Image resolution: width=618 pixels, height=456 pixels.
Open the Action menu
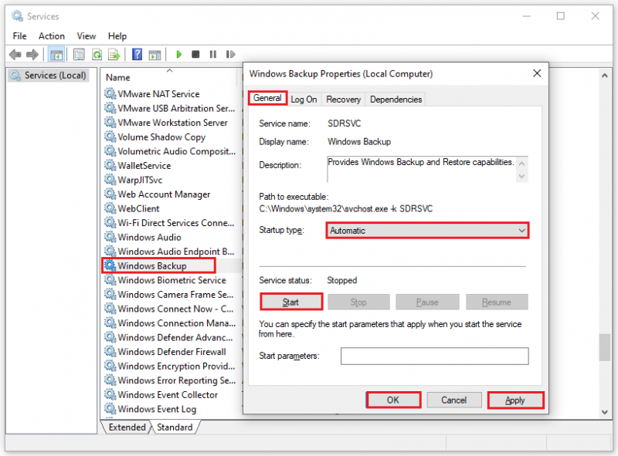coord(52,36)
